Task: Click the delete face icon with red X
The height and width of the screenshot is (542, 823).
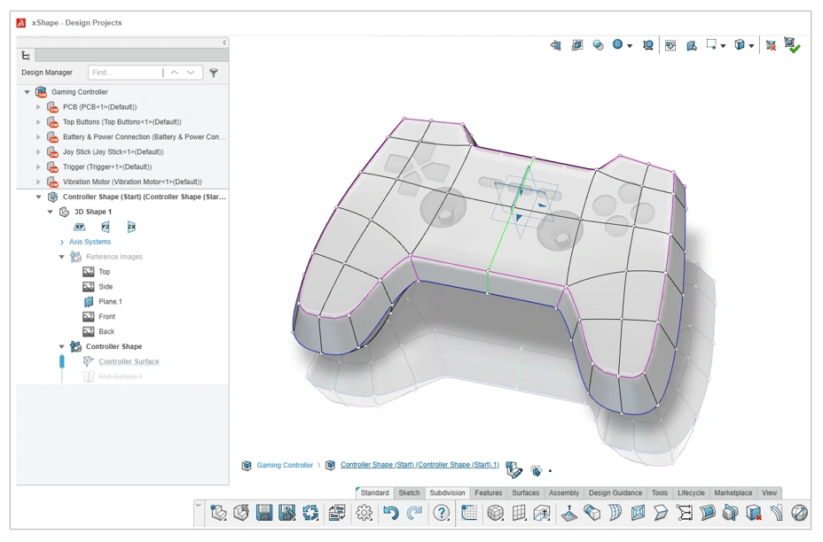Action: click(754, 512)
